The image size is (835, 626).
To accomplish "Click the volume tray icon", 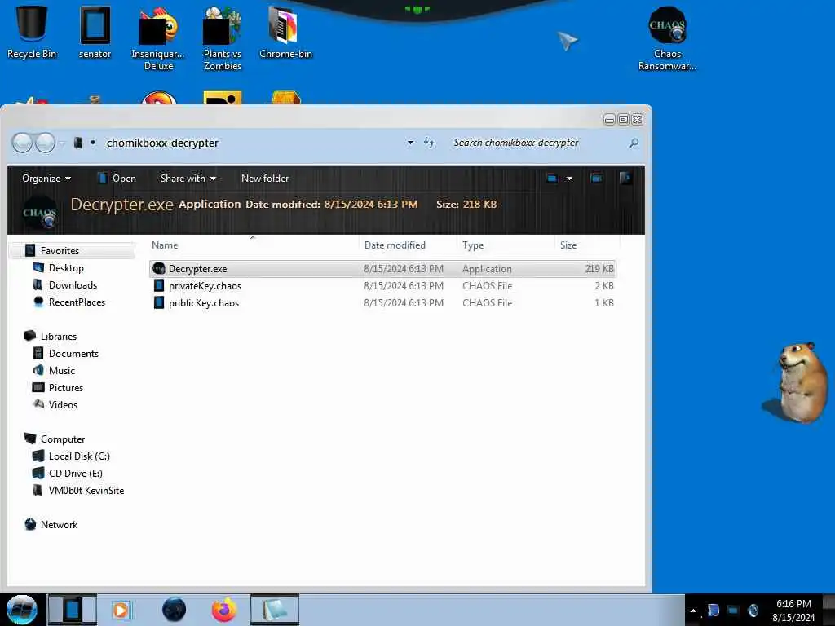I will tap(753, 610).
